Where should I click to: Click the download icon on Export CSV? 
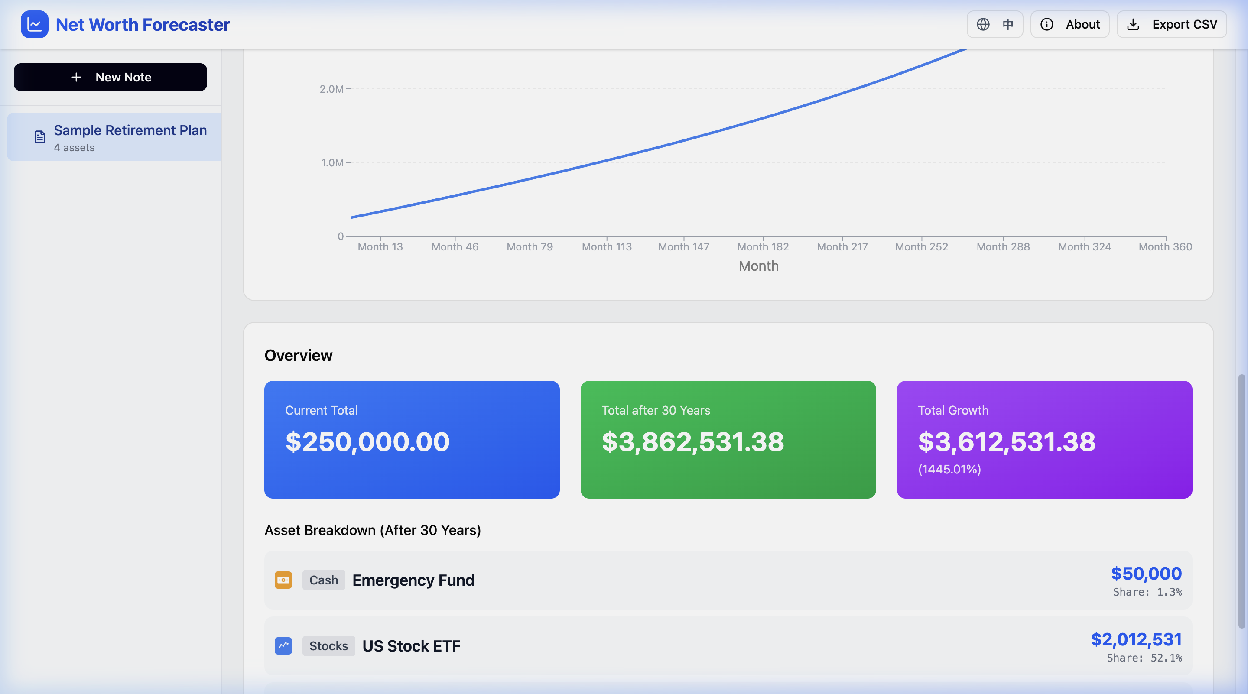(1133, 24)
